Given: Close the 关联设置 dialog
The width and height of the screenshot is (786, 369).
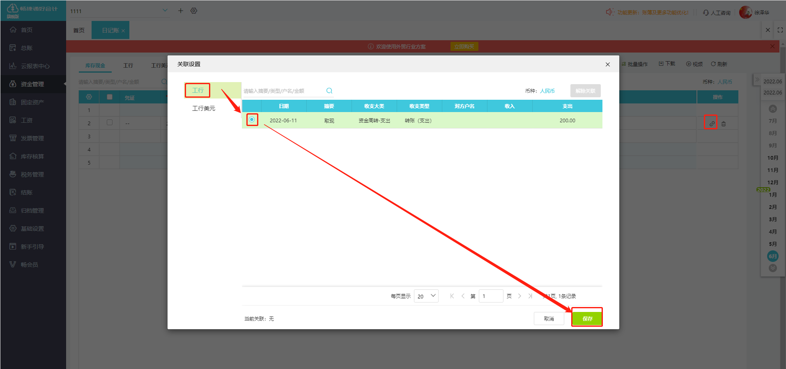Looking at the screenshot, I should (x=608, y=64).
